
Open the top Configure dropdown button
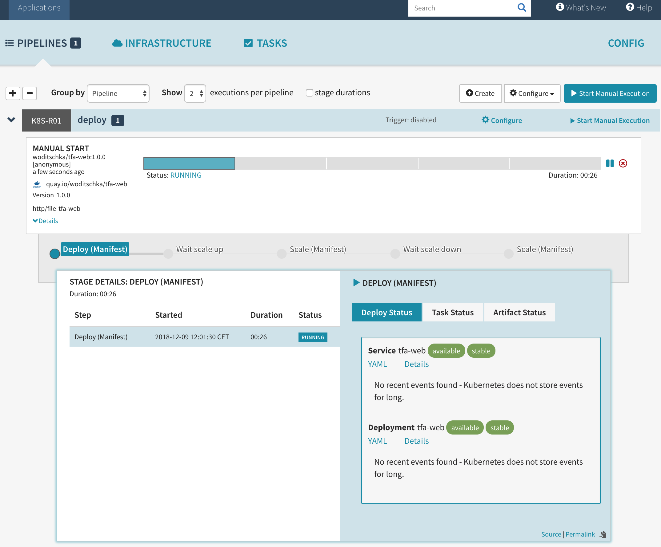click(532, 93)
